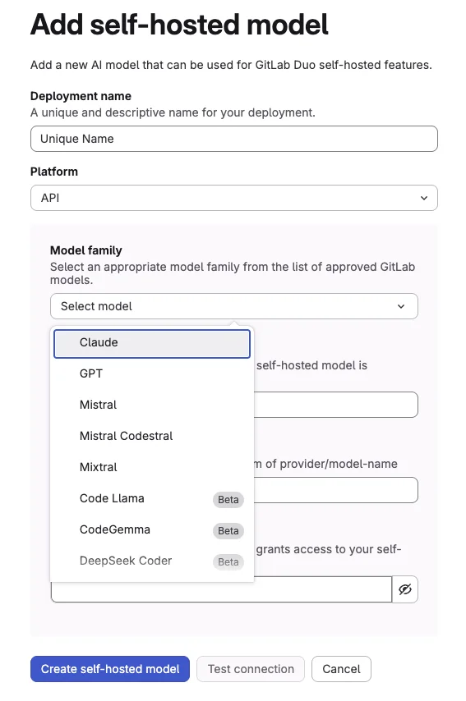This screenshot has height=701, width=466.
Task: Click the Test connection button
Action: [x=251, y=669]
